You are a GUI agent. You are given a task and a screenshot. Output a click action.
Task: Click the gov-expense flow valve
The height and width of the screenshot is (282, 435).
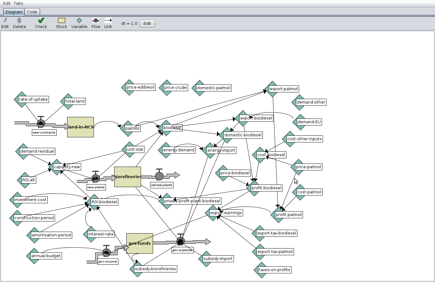click(181, 242)
